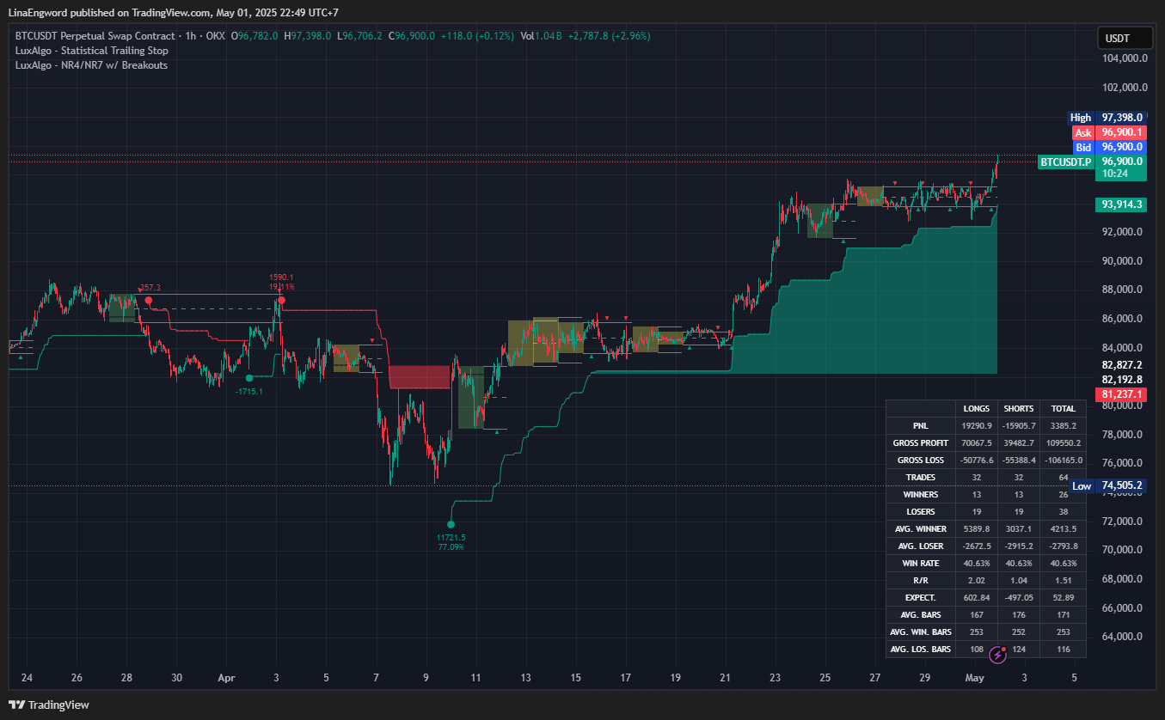Screen dimensions: 1165x720
Task: Click the EXPECT. row label
Action: coord(921,598)
